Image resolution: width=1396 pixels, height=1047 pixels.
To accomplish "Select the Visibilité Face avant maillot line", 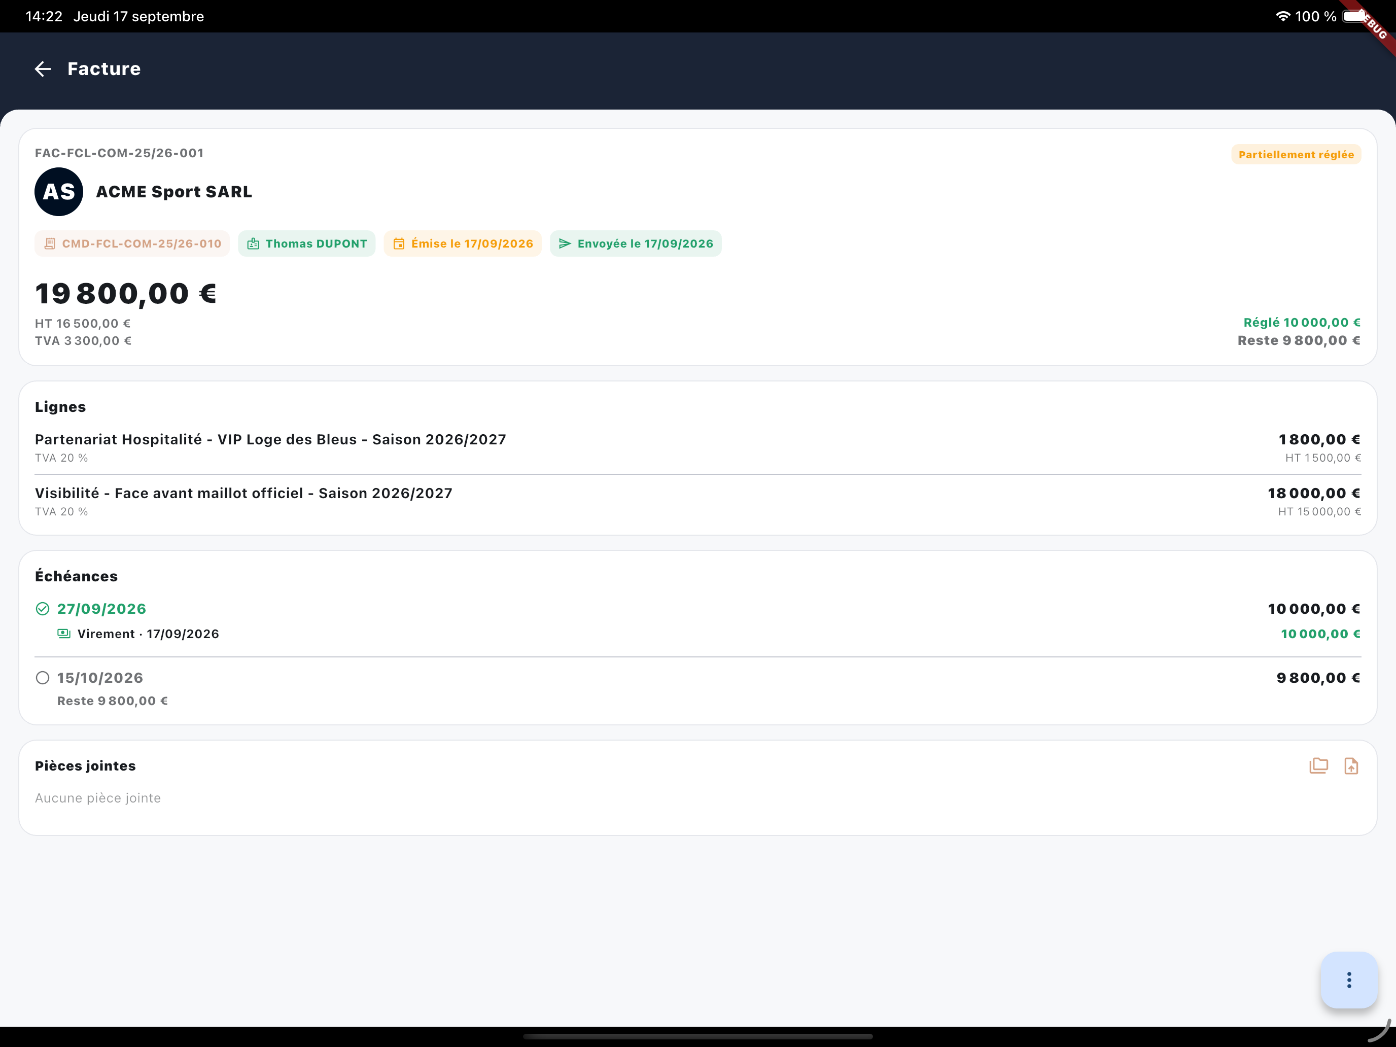I will [x=698, y=502].
